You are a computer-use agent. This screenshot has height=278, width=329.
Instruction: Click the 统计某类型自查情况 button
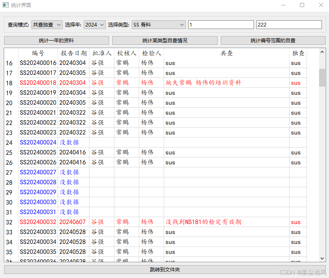coord(165,41)
